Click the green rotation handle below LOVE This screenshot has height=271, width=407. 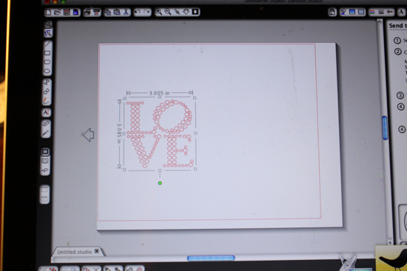(160, 183)
